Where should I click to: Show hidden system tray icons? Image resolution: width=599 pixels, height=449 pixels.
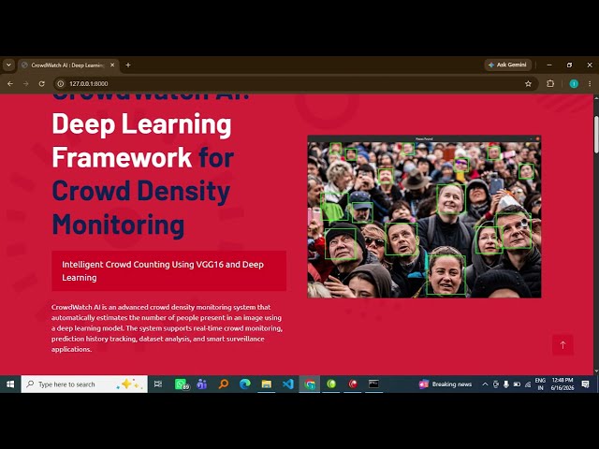(x=485, y=384)
